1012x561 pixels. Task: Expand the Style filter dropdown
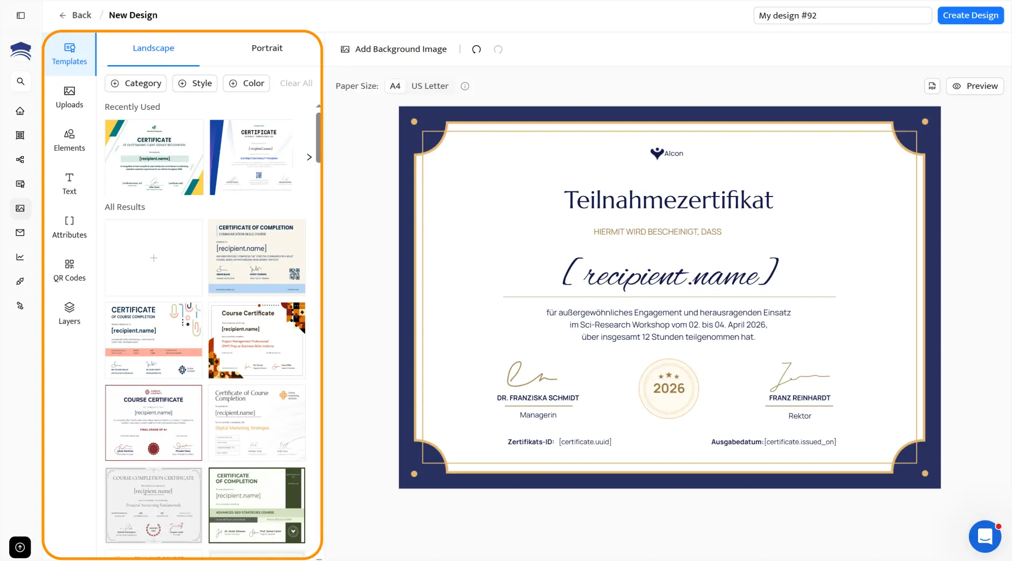tap(195, 83)
